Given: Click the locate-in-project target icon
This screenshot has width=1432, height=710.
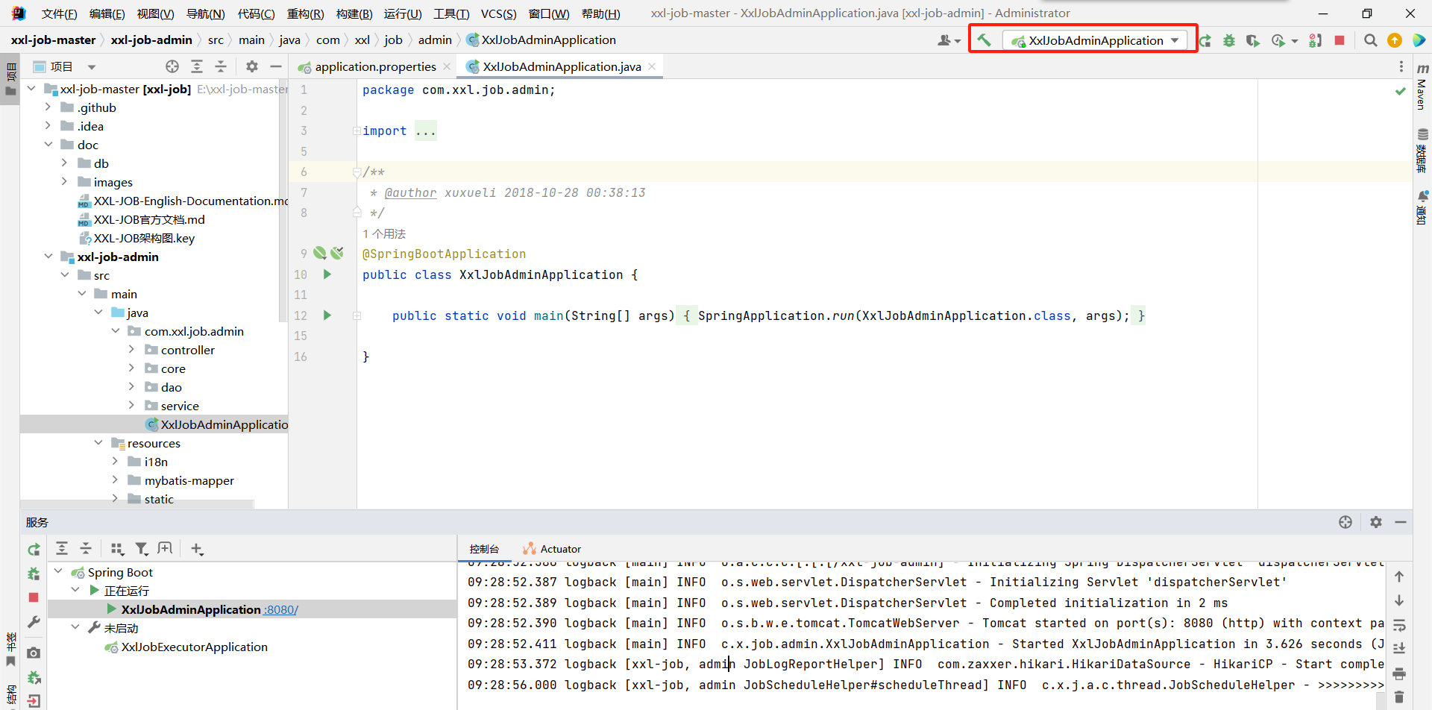Looking at the screenshot, I should 172,66.
